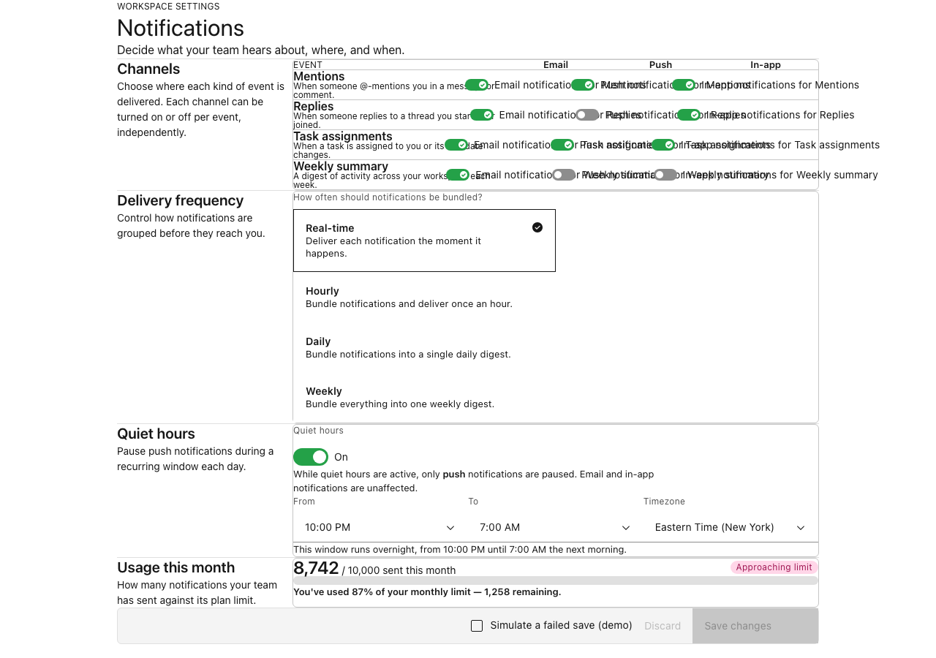The width and height of the screenshot is (936, 658).
Task: Toggle Email switch for Mentions
Action: pyautogui.click(x=477, y=85)
